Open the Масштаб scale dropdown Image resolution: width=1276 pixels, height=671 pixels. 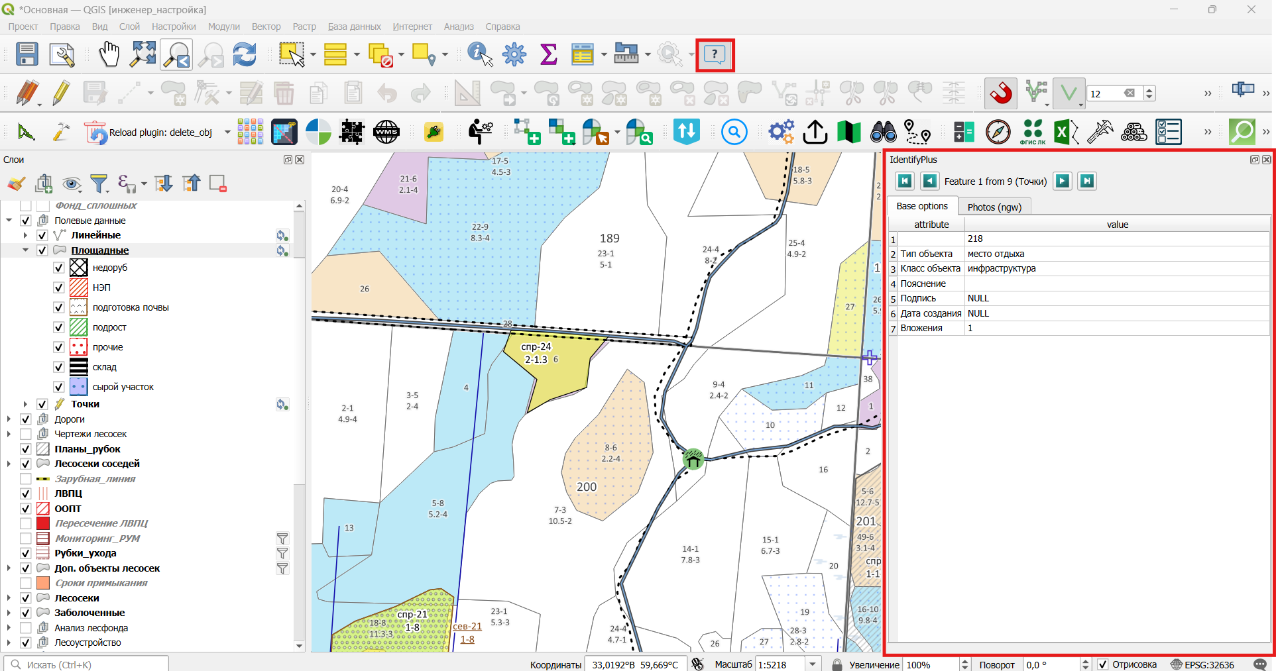[x=813, y=664]
